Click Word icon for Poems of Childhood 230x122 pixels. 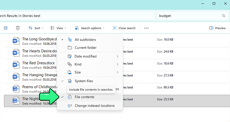[x=16, y=89]
